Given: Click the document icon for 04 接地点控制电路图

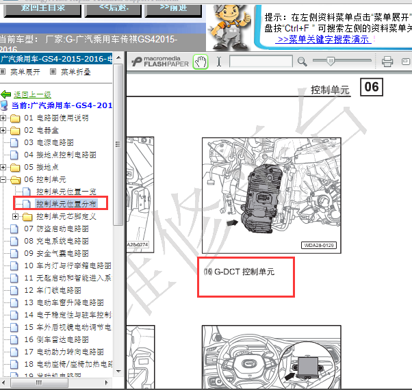Looking at the screenshot, I should 14,155.
